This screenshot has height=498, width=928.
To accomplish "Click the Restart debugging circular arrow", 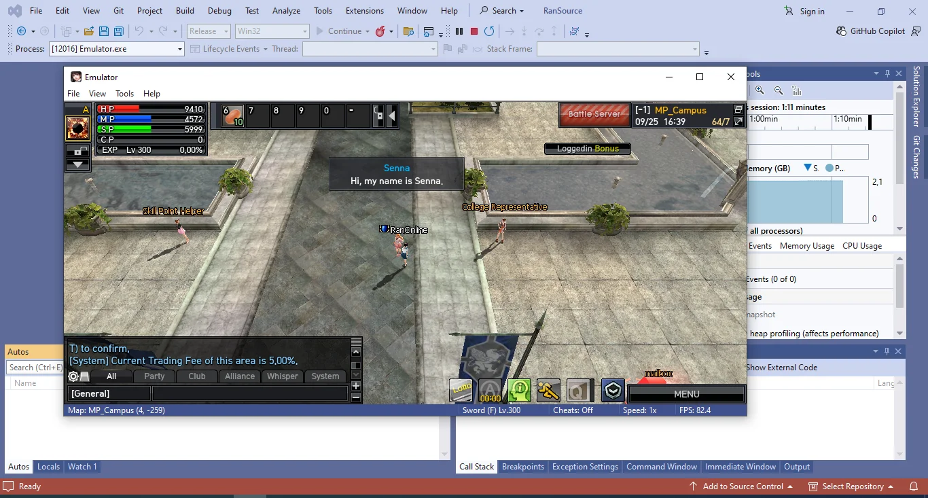I will click(489, 31).
